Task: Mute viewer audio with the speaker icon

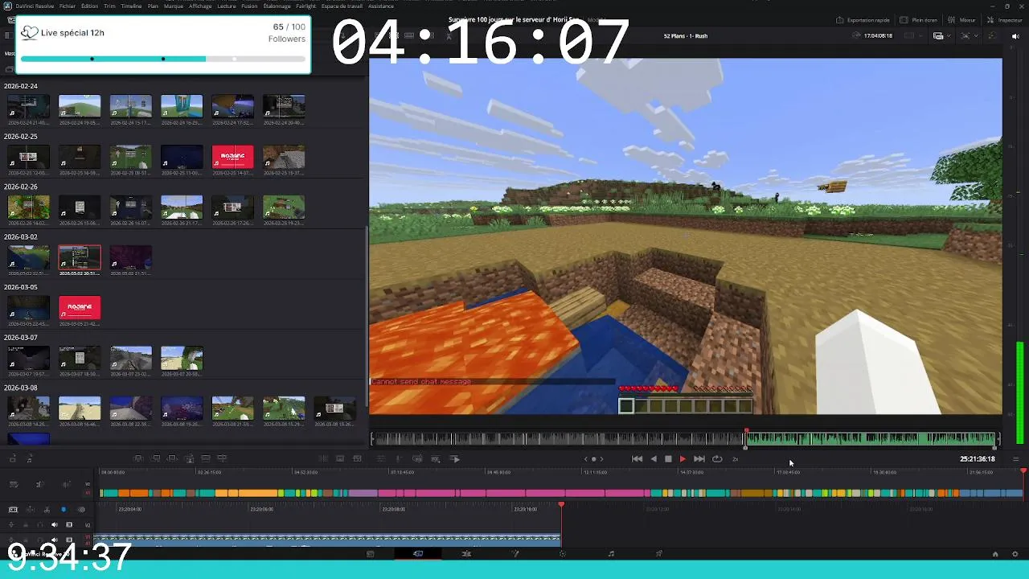Action: (1016, 35)
